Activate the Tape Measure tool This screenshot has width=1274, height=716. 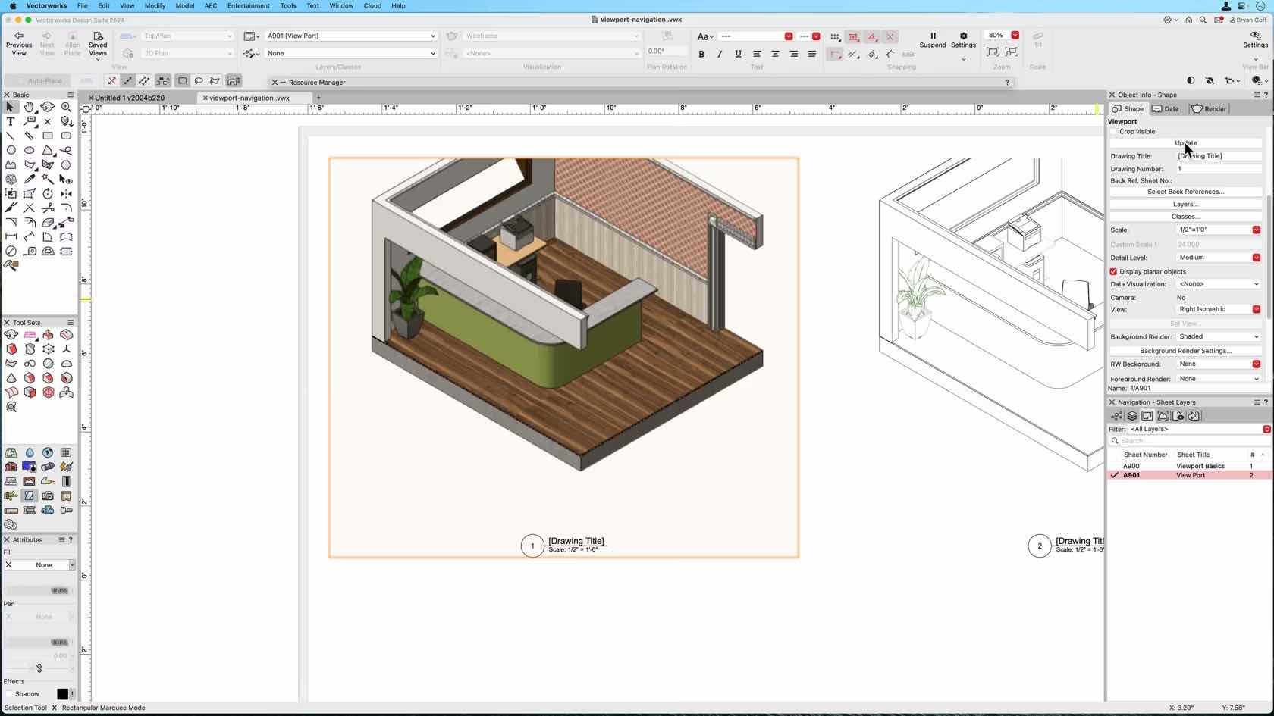click(x=30, y=251)
